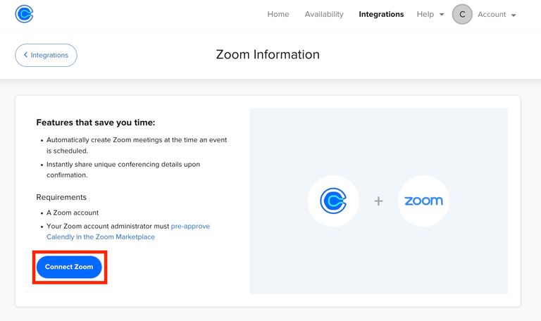Screen dimensions: 541x321
Task: Click the 'A Zoom account' bullet text
Action: pos(73,213)
